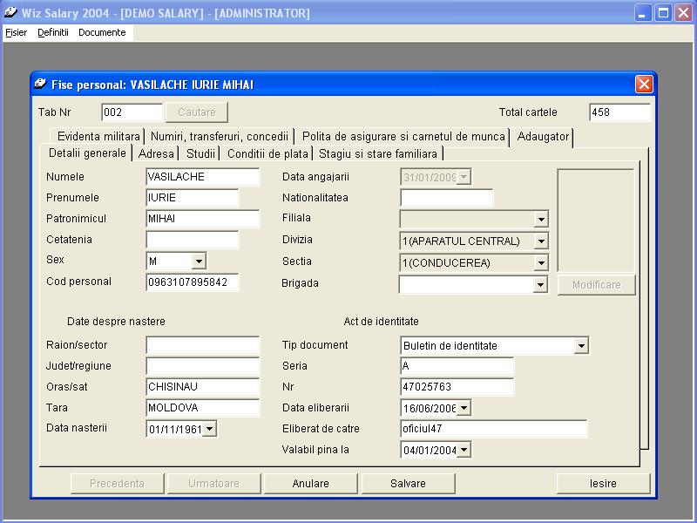Viewport: 697px width, 523px height.
Task: Expand the Sex dropdown
Action: tap(199, 261)
